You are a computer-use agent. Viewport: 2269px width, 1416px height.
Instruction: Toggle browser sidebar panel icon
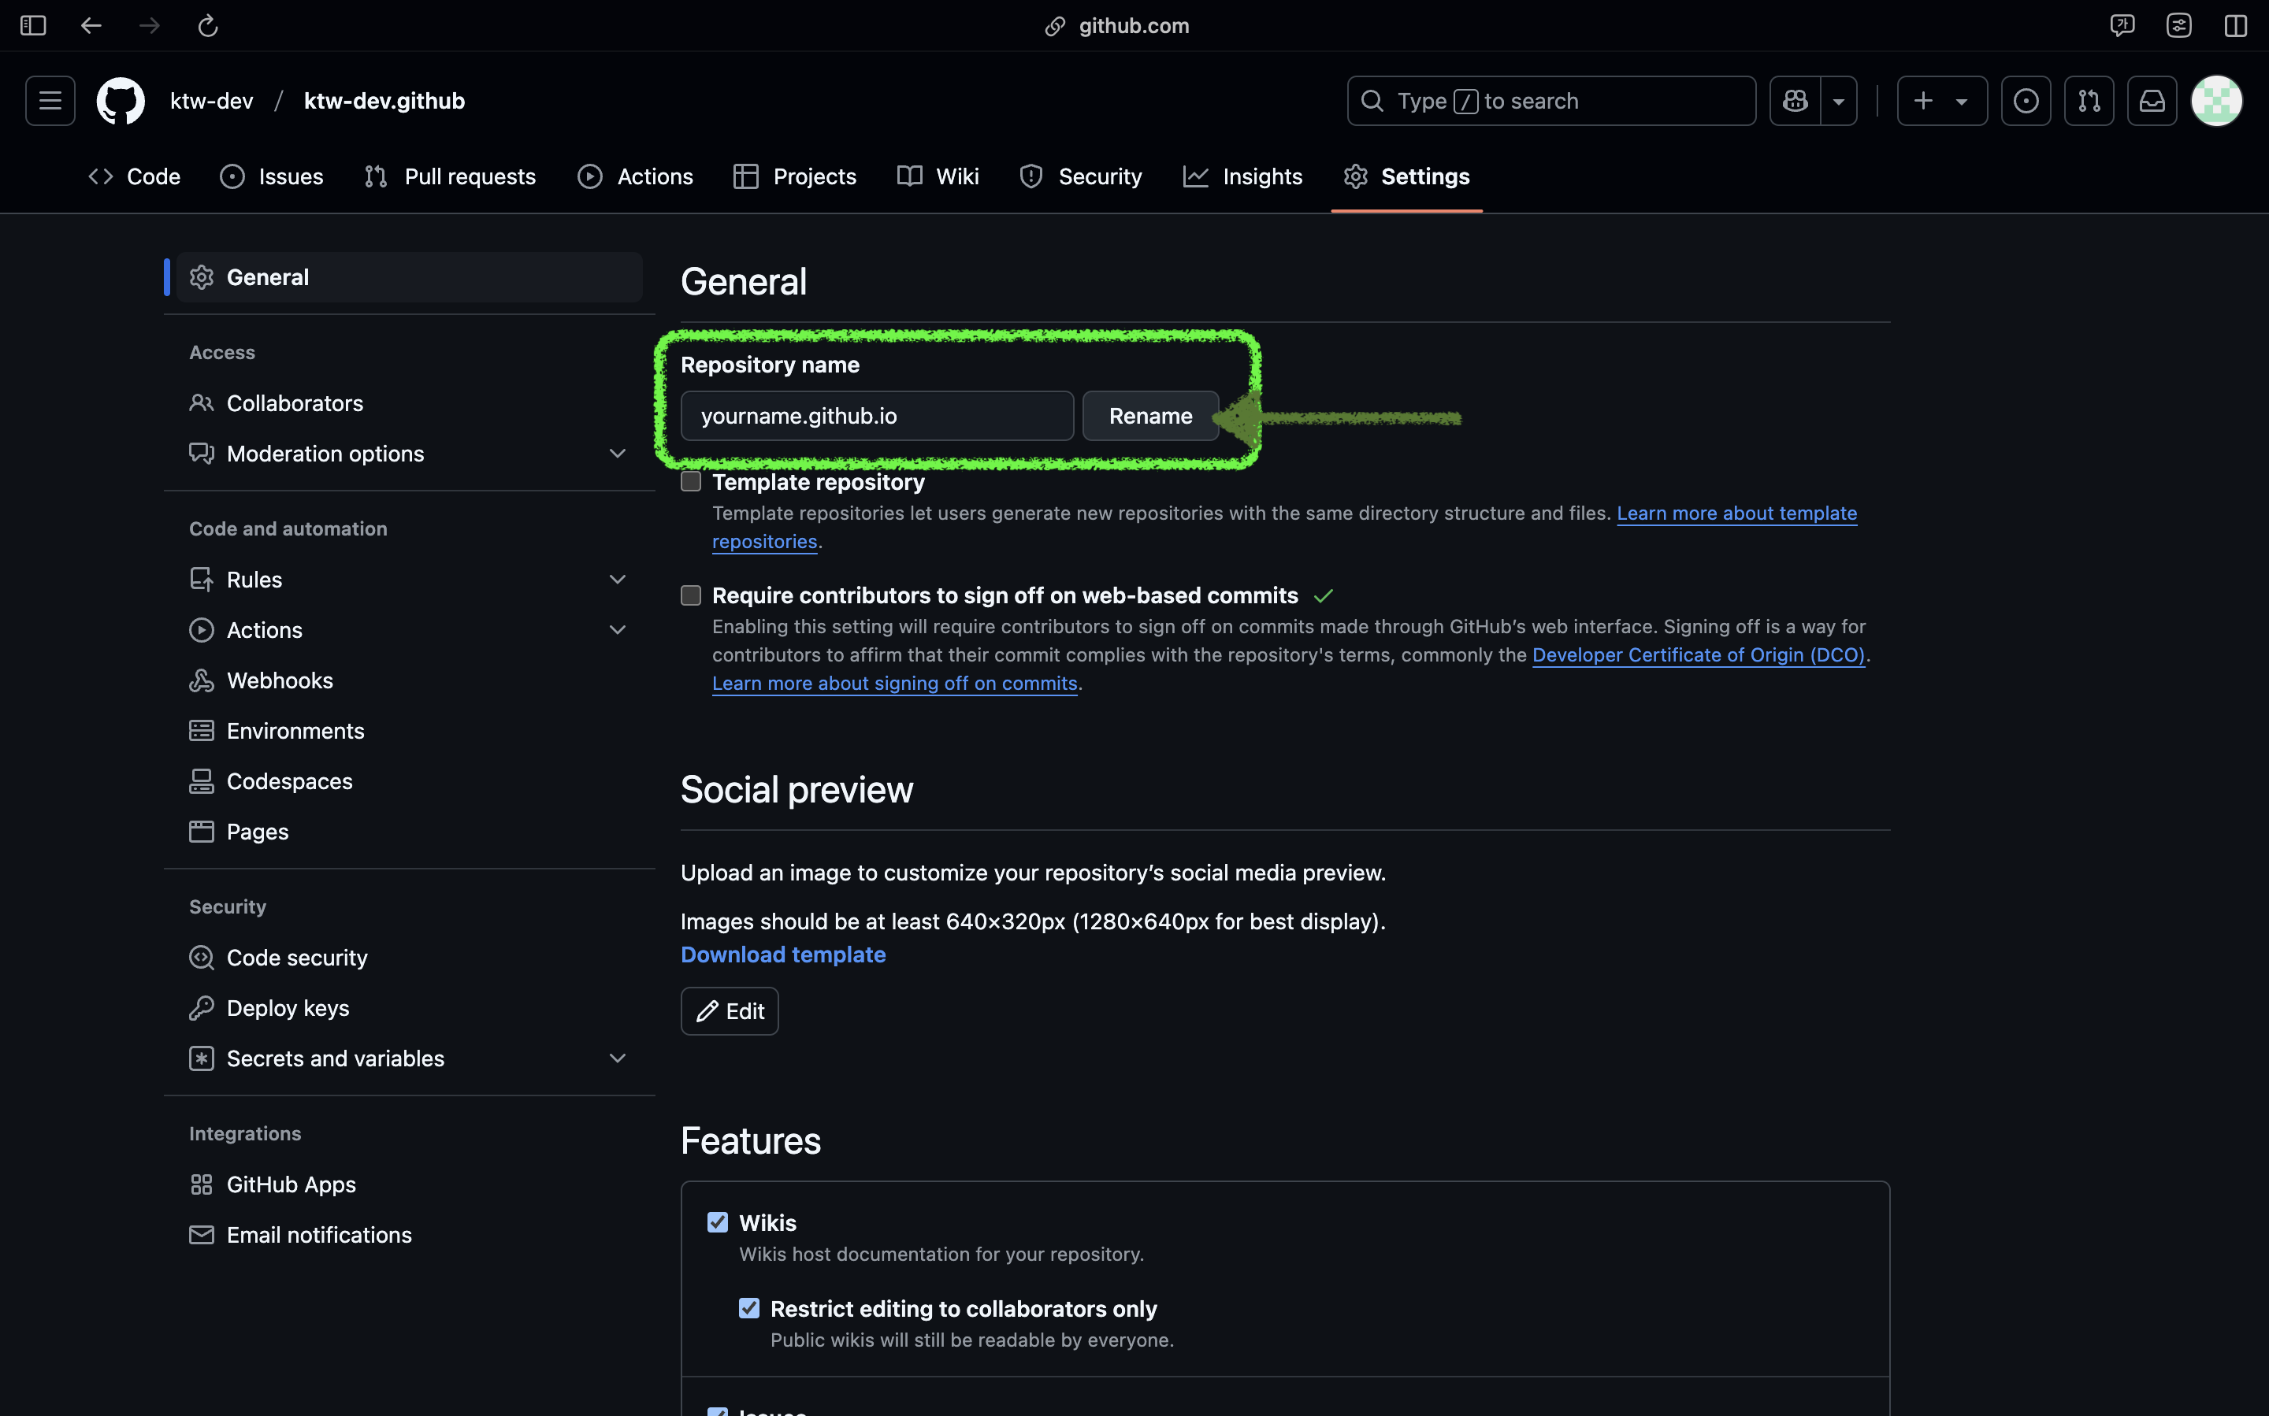coord(33,25)
